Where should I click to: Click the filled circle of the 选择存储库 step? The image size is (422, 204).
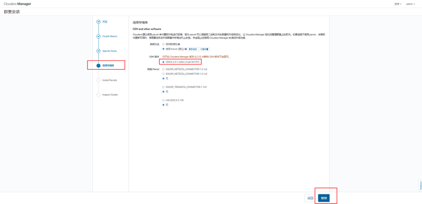(x=99, y=65)
